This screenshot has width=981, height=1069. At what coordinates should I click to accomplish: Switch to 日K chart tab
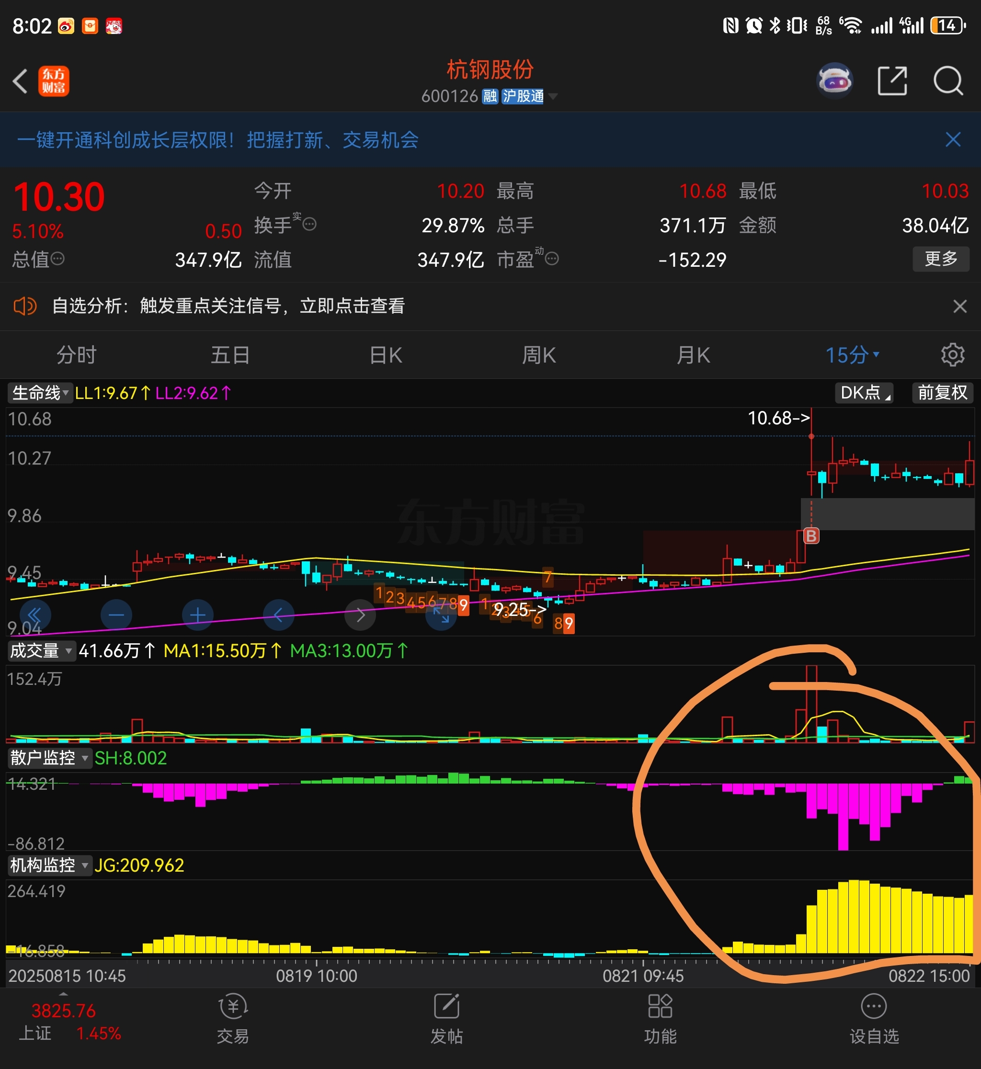coord(386,355)
